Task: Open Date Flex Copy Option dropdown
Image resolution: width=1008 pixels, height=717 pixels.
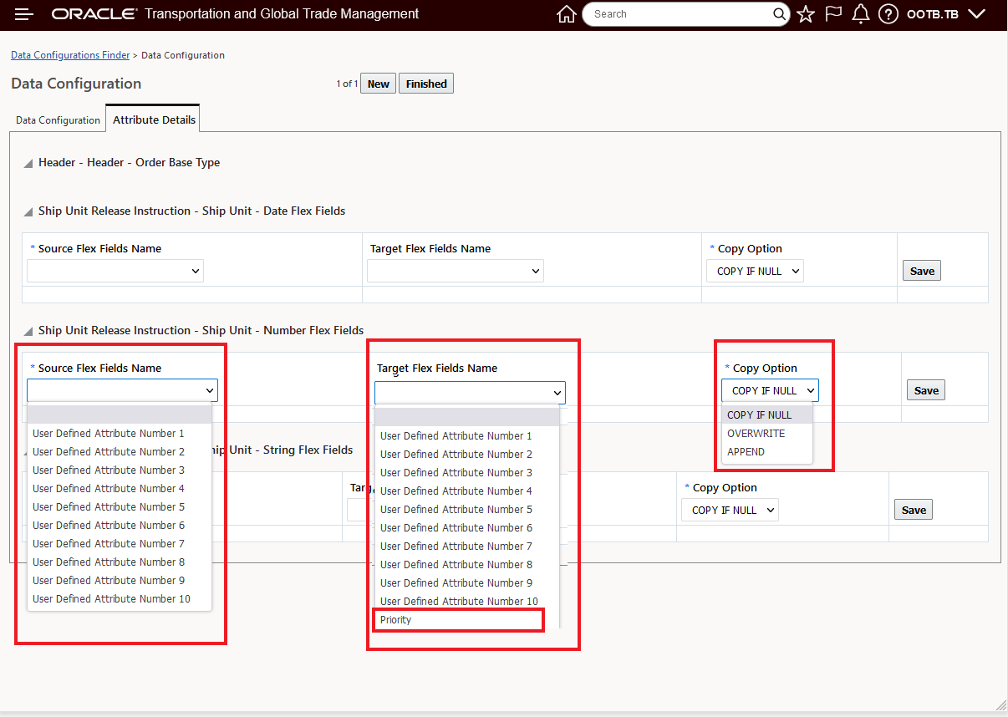Action: pos(755,271)
